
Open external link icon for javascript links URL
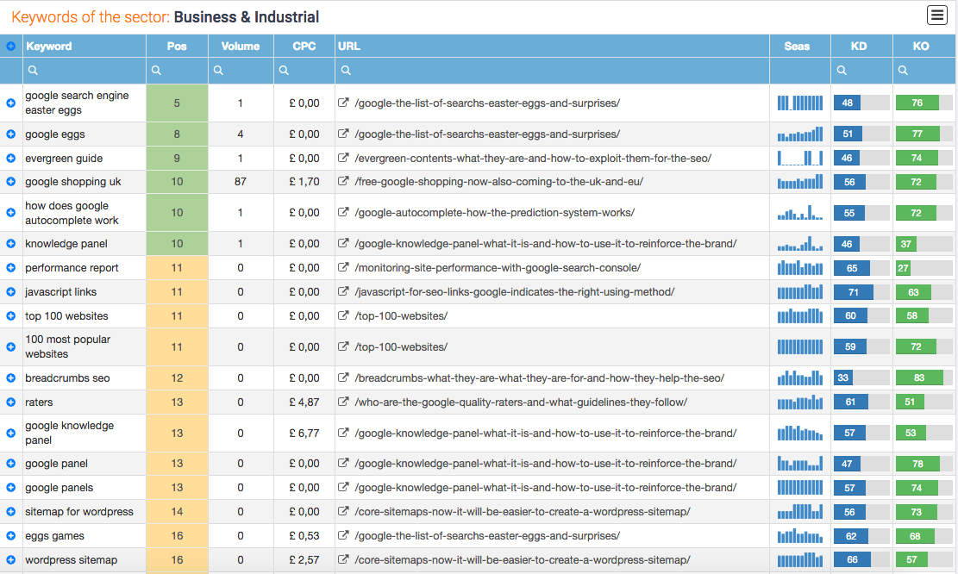click(343, 291)
